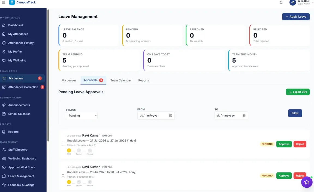This screenshot has height=192, width=314.
Task: Select the checkbox for LR-2026-0038
Action: click(x=63, y=176)
